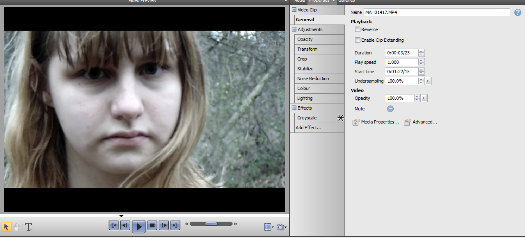Decrease Undersampling with down spinner
The width and height of the screenshot is (525, 238).
click(x=421, y=83)
